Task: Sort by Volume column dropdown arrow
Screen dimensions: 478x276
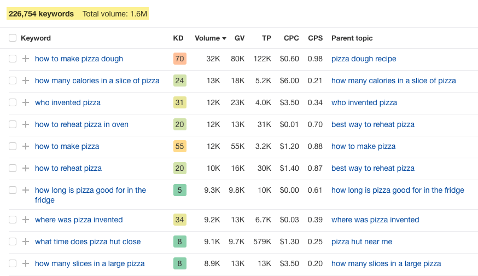Action: [x=224, y=38]
